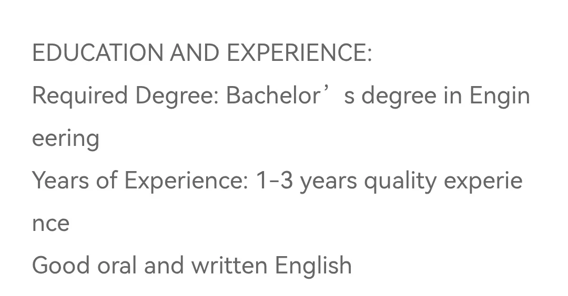This screenshot has width=568, height=296.
Task: Click the word Required
Action: click(80, 96)
